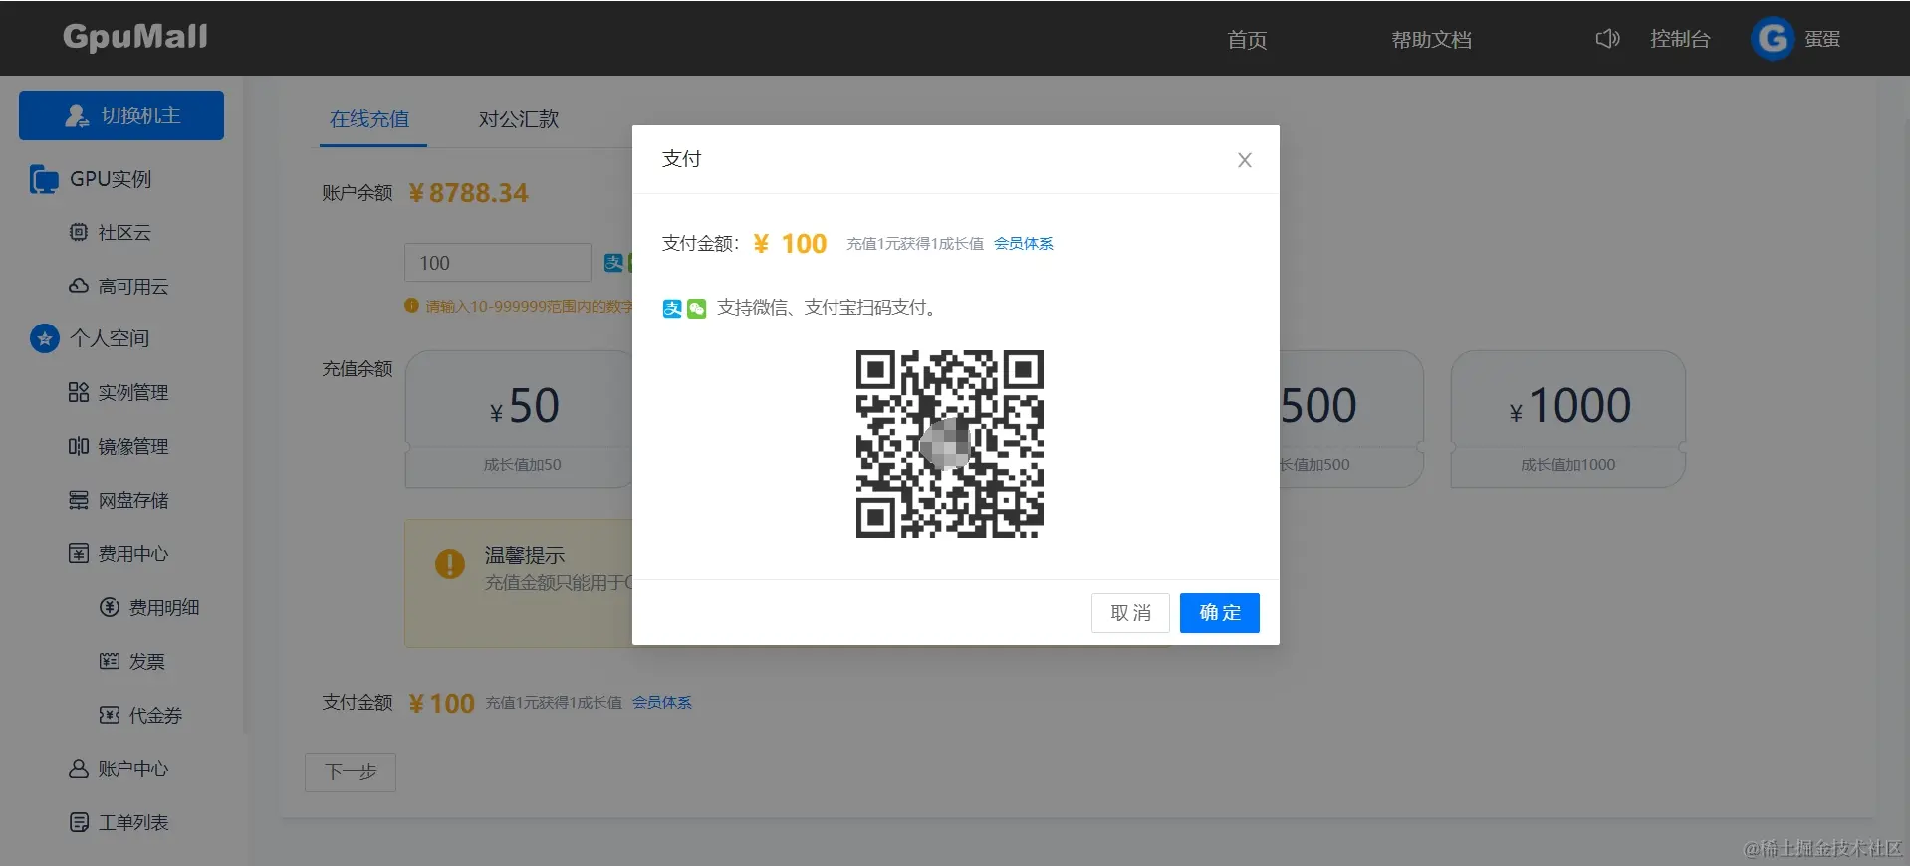The image size is (1910, 866).
Task: Open 会员体系 link in payment dialog
Action: pyautogui.click(x=1023, y=244)
